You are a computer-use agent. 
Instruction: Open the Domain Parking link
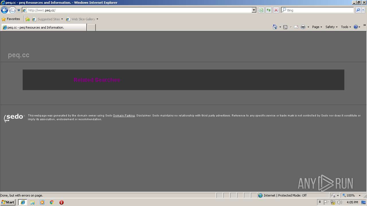point(124,116)
